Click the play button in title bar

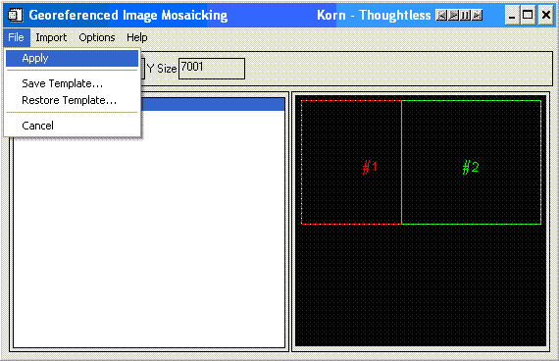(453, 15)
